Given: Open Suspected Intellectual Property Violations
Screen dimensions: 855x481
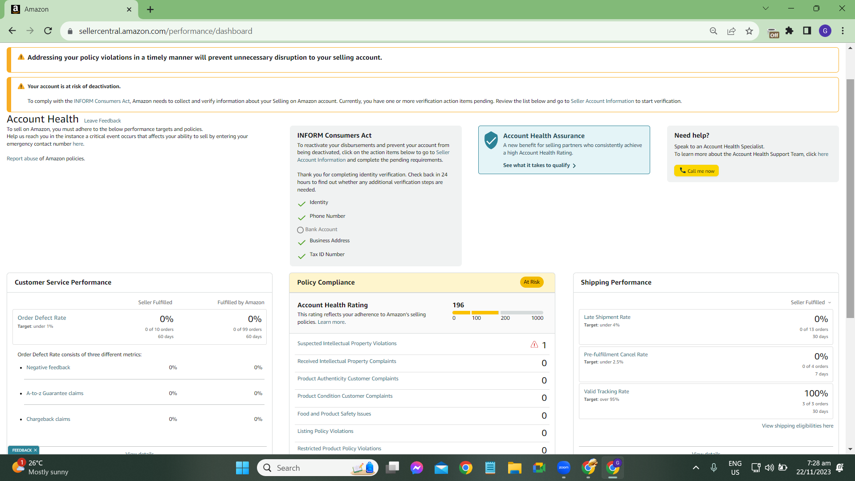Looking at the screenshot, I should (347, 343).
